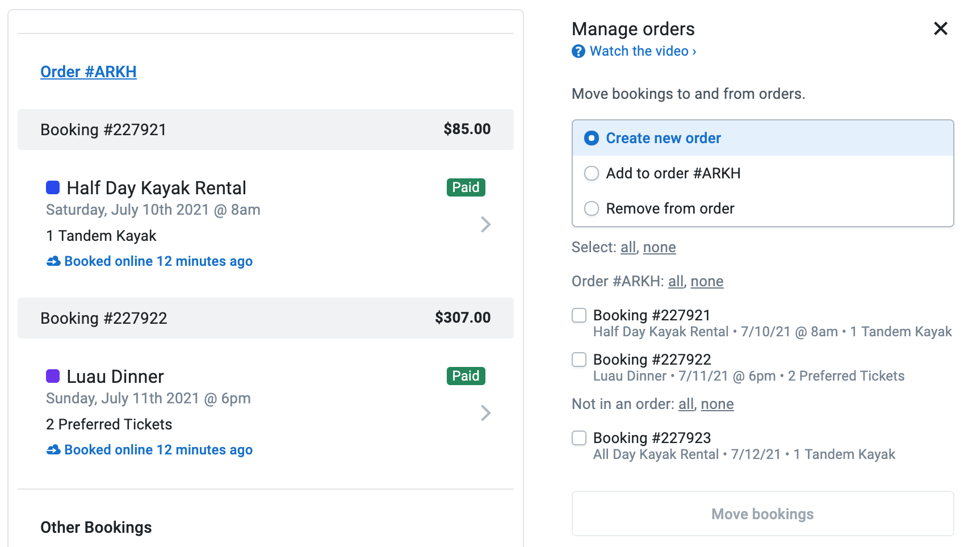Click the purple Luau Dinner color square
The image size is (964, 547).
click(53, 376)
